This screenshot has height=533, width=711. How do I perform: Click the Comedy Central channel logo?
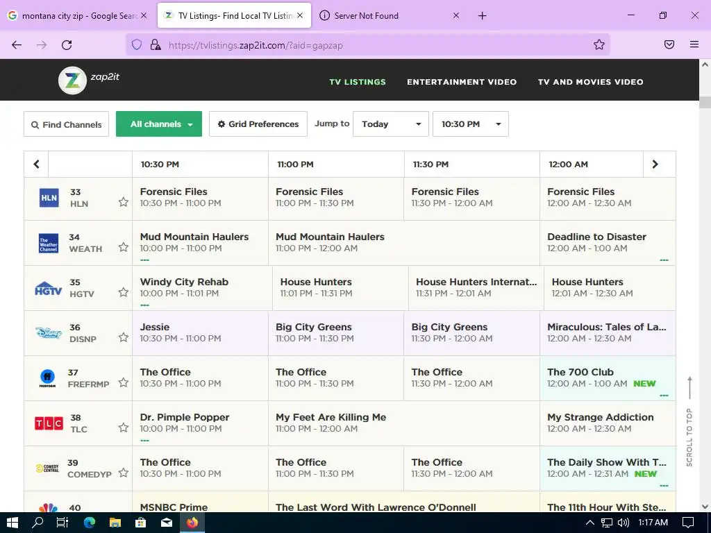coord(48,468)
